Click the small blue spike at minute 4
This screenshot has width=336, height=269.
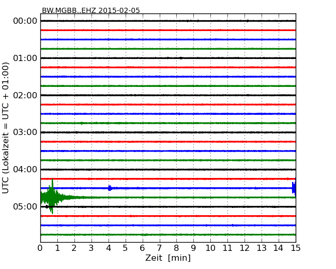110,188
